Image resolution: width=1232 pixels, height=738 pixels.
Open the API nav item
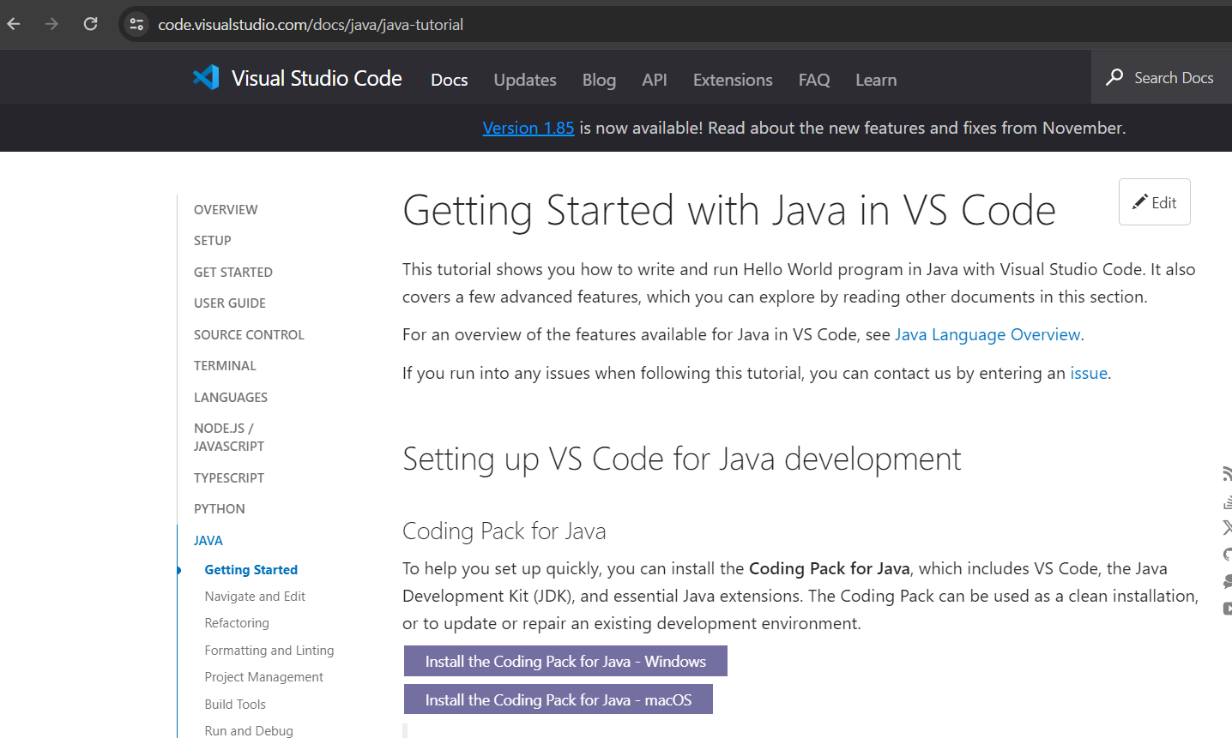click(655, 80)
